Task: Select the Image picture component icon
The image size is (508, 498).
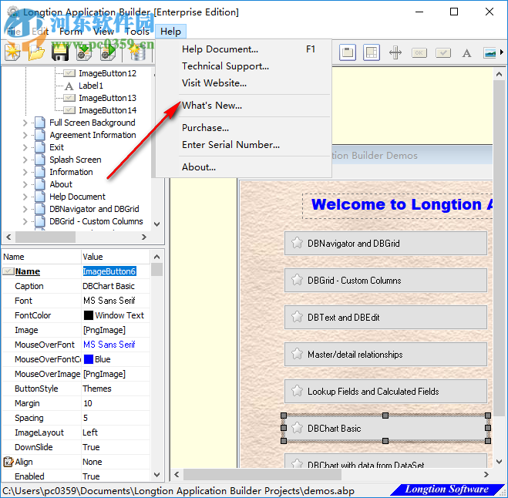Action: 489,52
